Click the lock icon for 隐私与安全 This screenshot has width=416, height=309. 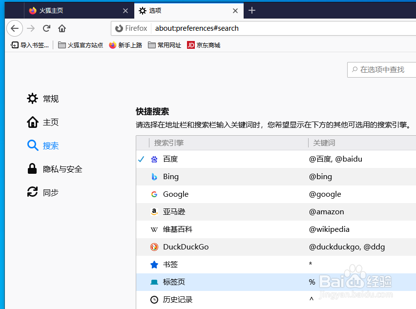[32, 169]
